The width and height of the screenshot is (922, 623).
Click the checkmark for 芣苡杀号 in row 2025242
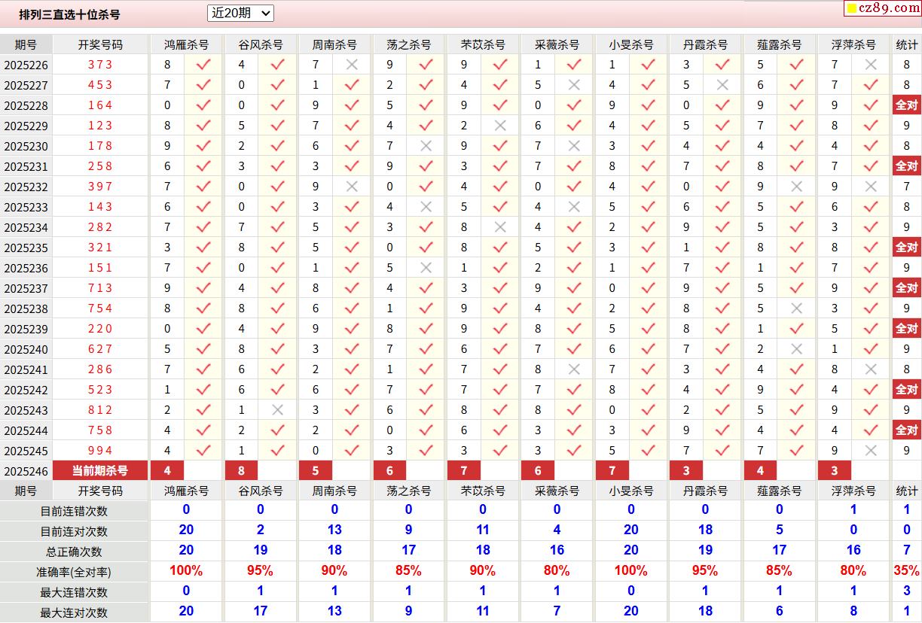point(500,390)
